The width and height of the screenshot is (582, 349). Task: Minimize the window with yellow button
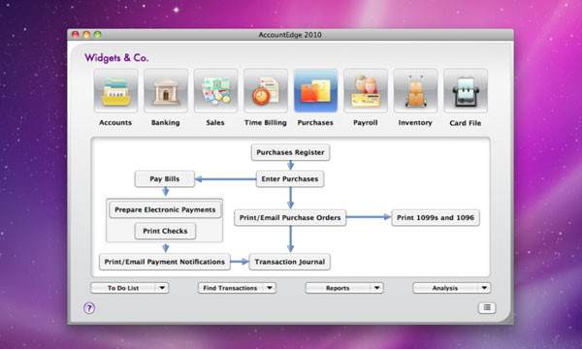pos(86,35)
